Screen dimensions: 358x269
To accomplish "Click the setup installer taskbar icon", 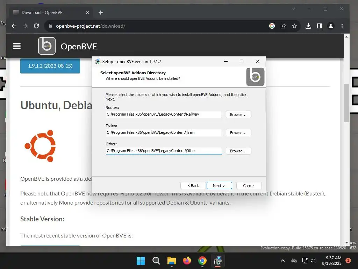I will 218,261.
